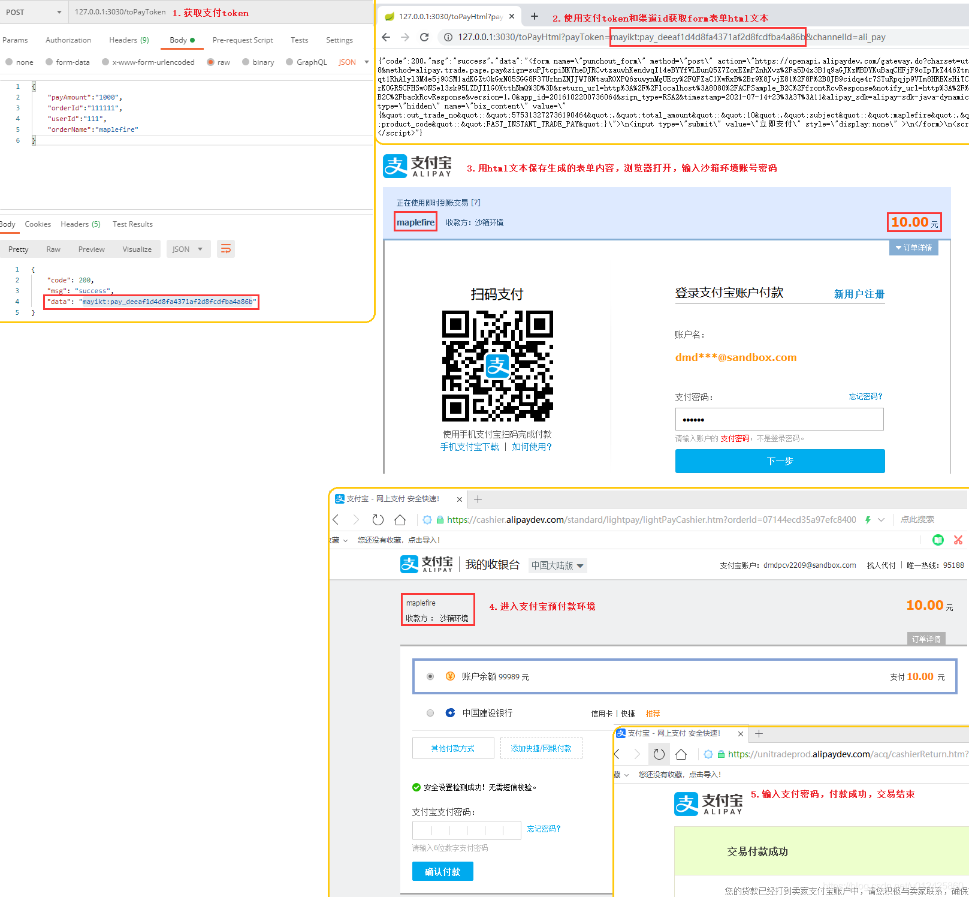Image resolution: width=969 pixels, height=897 pixels.
Task: Click the green extension icon in bookmarks bar
Action: 938,540
